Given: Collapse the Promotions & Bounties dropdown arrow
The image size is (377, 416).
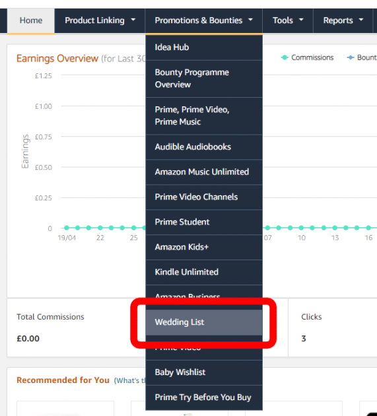Looking at the screenshot, I should [250, 20].
